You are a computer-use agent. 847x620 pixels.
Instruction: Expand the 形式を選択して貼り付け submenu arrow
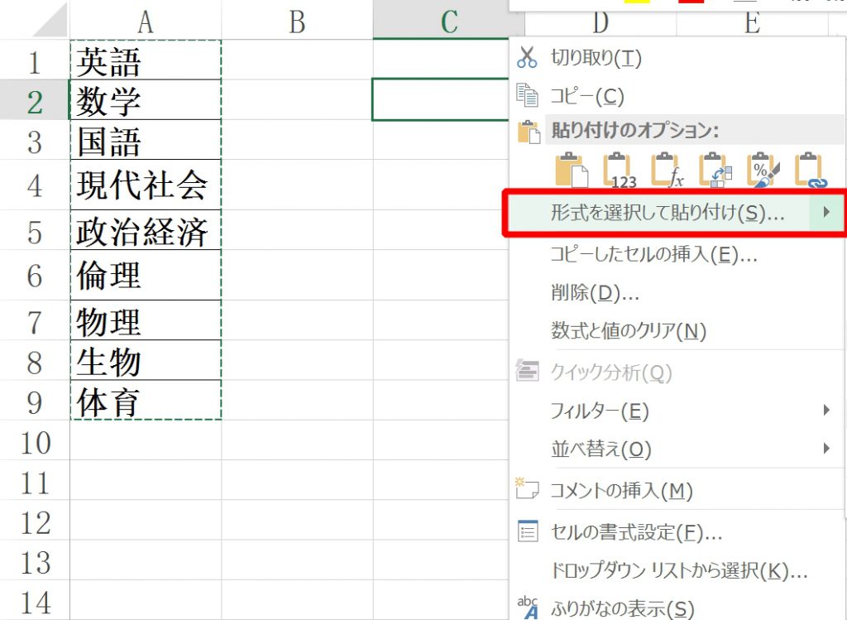pyautogui.click(x=825, y=213)
